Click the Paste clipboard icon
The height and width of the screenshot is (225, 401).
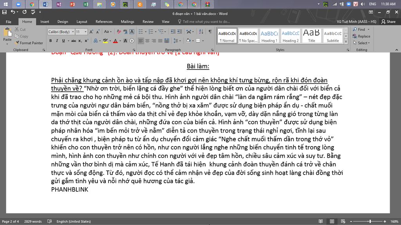[x=7, y=33]
